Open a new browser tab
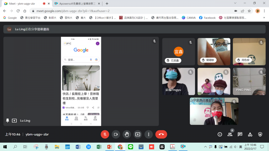Screen dimensions: 269x151 pyautogui.click(x=107, y=4)
